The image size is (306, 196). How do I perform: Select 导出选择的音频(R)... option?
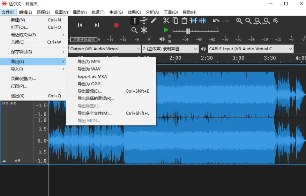(111, 99)
